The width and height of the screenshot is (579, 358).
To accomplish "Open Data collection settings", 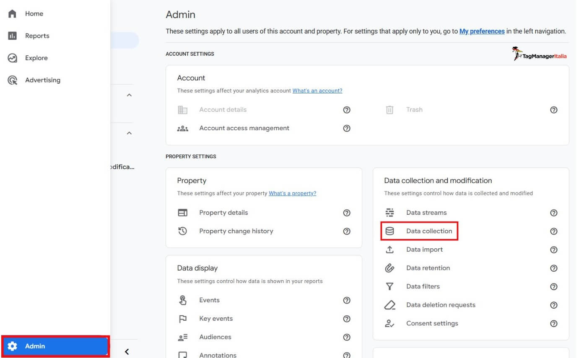I will (429, 231).
